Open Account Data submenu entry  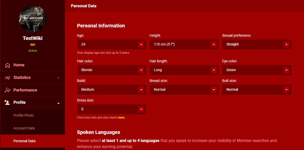(x=33, y=128)
